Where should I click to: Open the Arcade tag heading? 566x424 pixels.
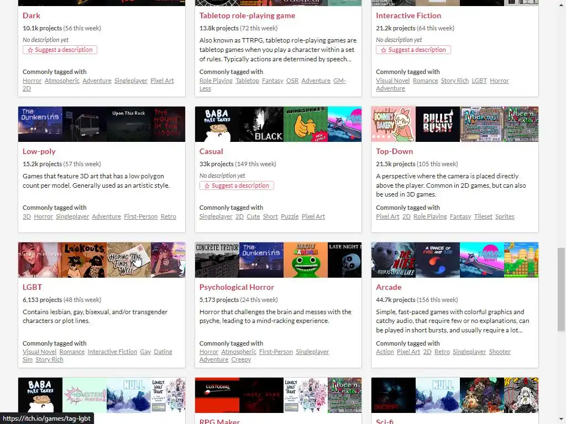coord(389,287)
